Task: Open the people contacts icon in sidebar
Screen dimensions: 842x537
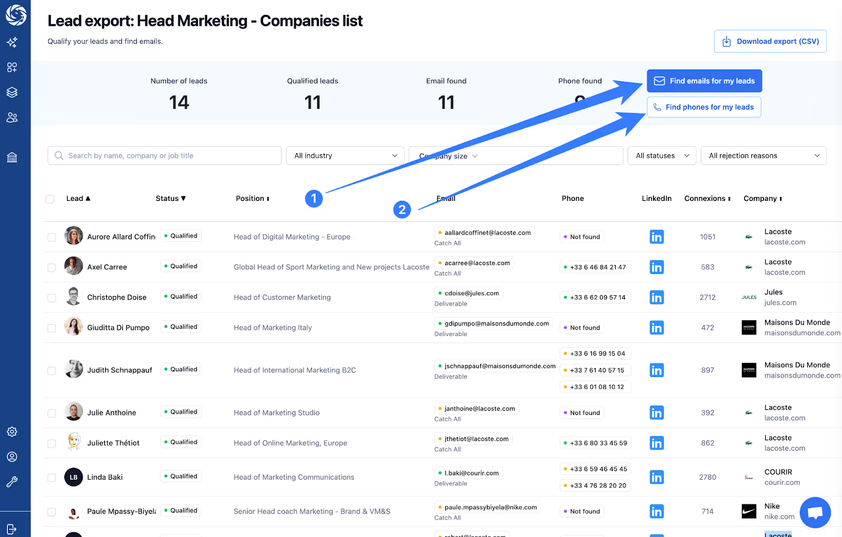Action: (12, 118)
